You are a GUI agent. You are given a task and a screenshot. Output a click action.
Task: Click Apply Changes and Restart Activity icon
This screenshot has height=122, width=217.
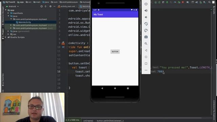click(155, 2)
